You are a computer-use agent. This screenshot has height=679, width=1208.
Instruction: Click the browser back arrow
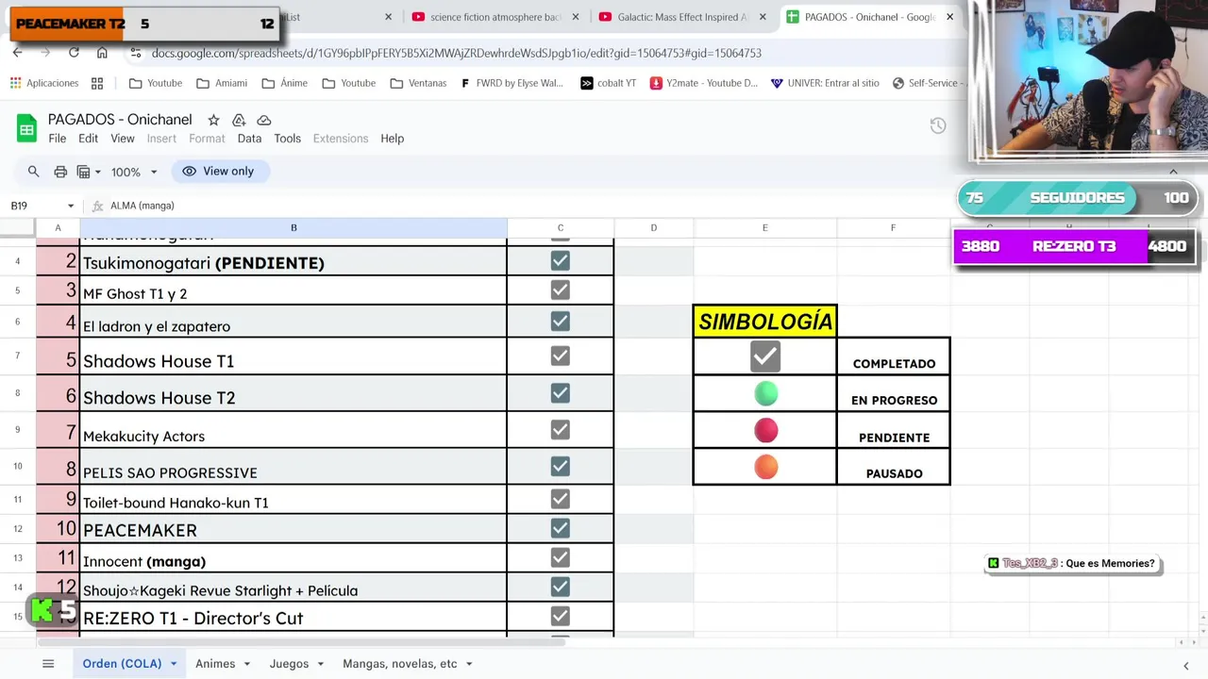[17, 53]
